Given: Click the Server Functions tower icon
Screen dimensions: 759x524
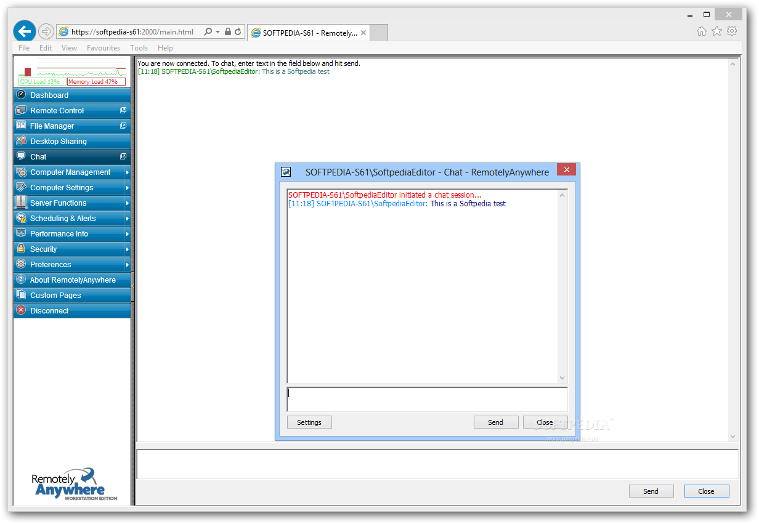Looking at the screenshot, I should click(x=22, y=203).
